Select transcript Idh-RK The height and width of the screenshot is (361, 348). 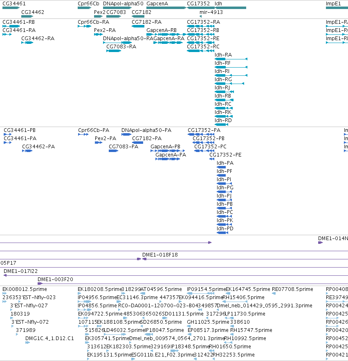(224, 116)
